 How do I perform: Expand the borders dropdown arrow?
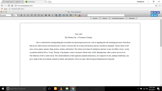pos(73,15)
